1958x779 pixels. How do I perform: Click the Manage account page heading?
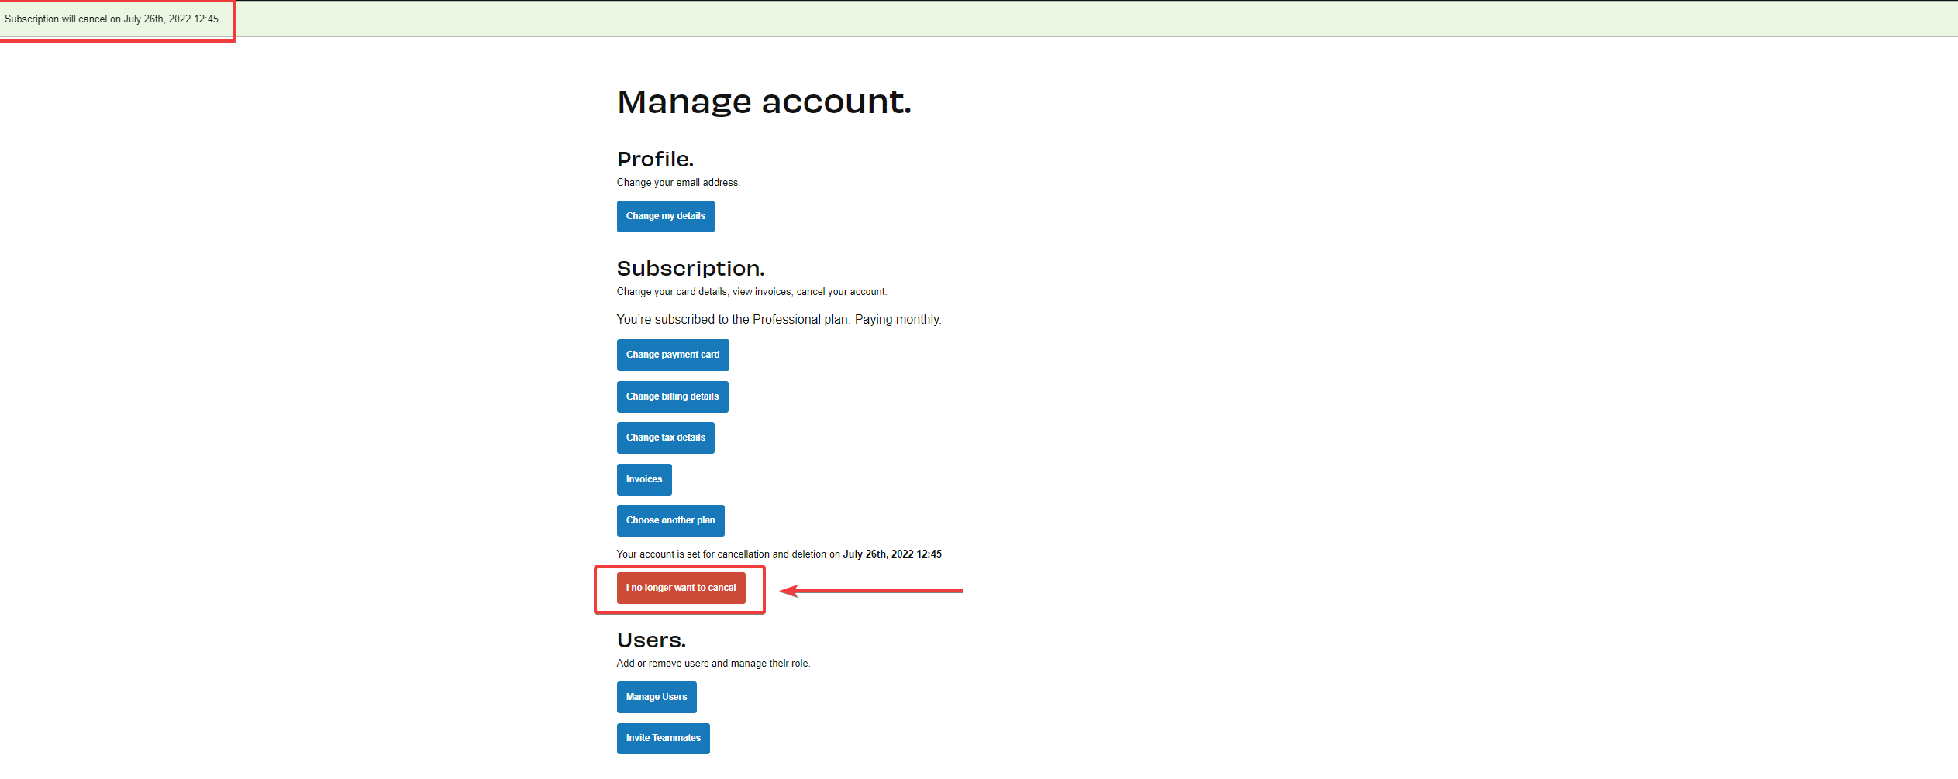(x=764, y=102)
